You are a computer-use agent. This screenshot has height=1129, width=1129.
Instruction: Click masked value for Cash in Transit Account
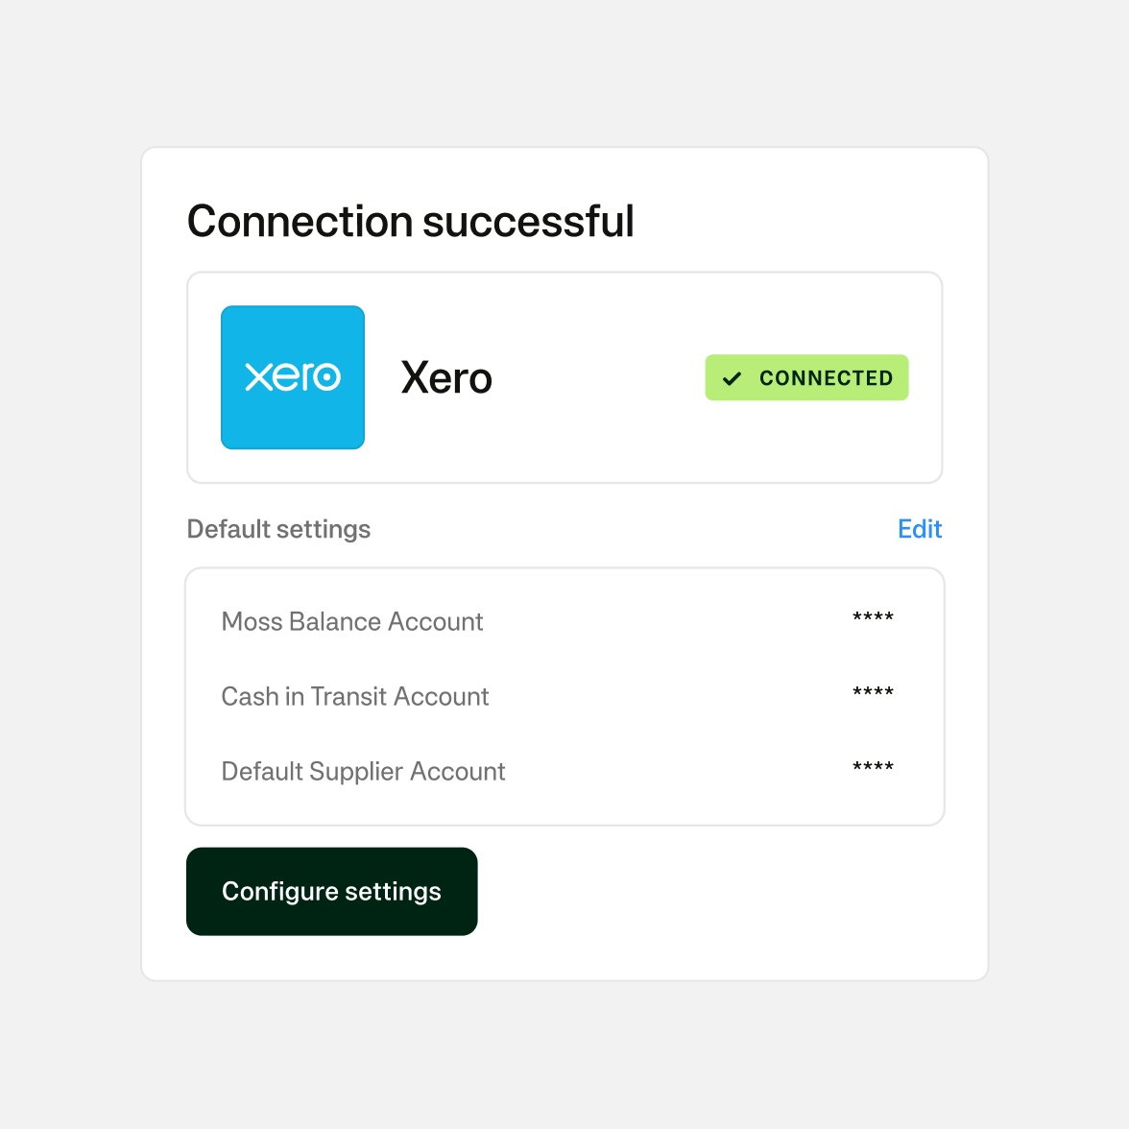click(x=873, y=693)
